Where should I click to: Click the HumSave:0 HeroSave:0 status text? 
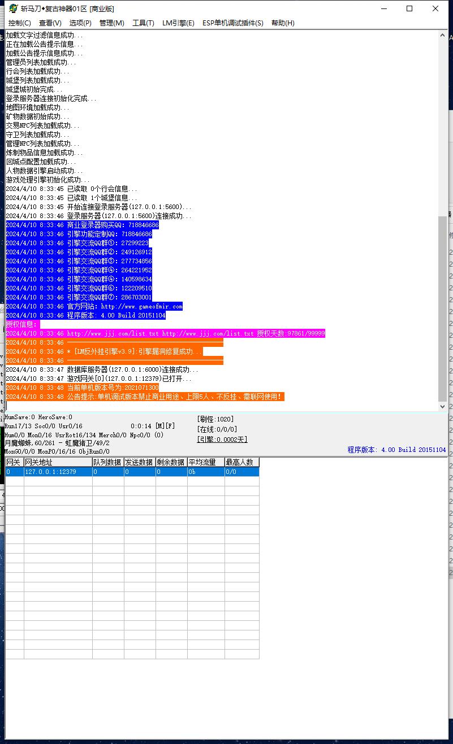click(x=38, y=417)
